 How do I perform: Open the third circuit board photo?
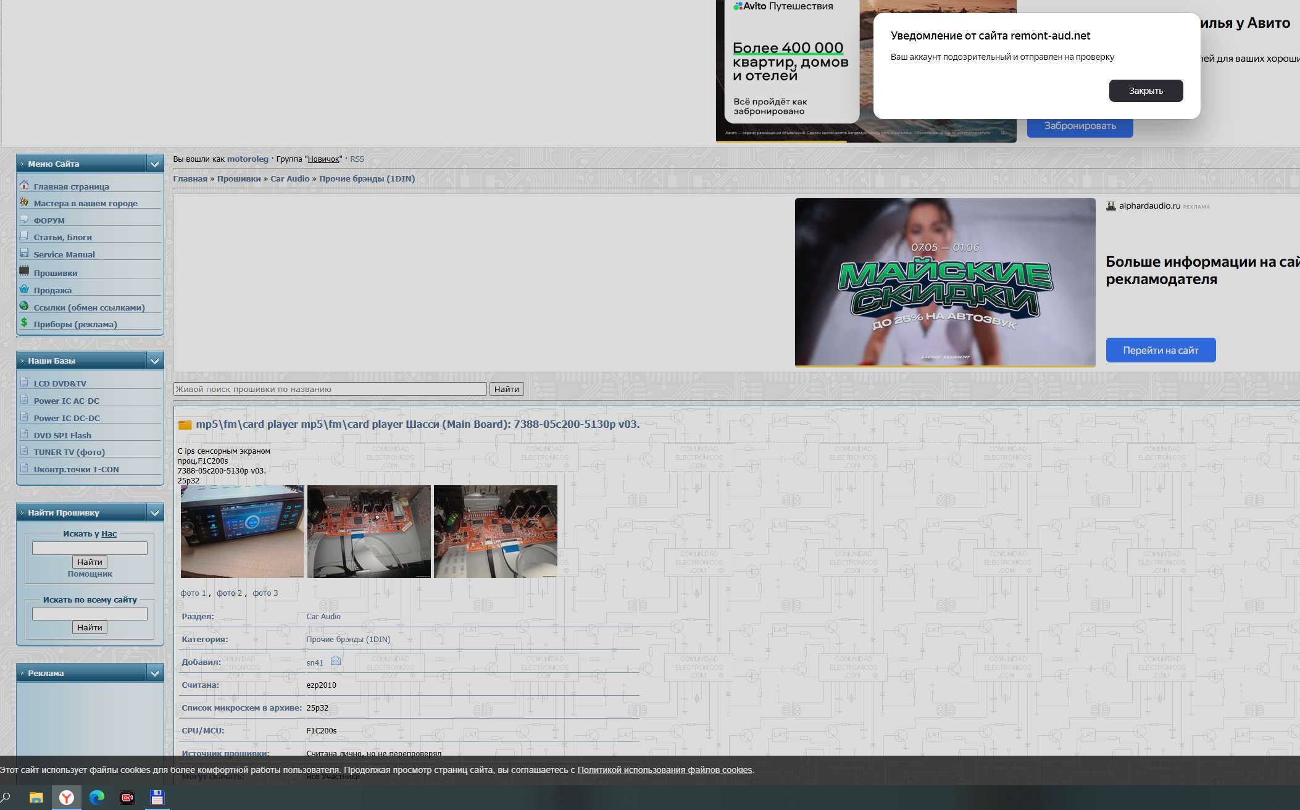tap(496, 532)
